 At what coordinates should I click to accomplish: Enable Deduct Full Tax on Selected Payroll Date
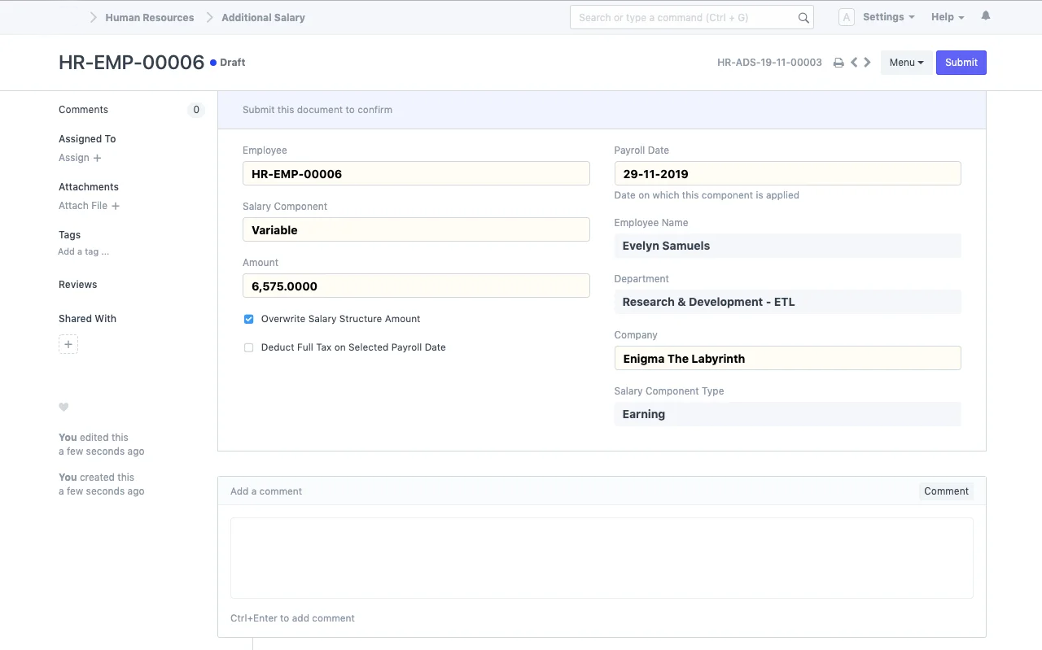(x=248, y=347)
